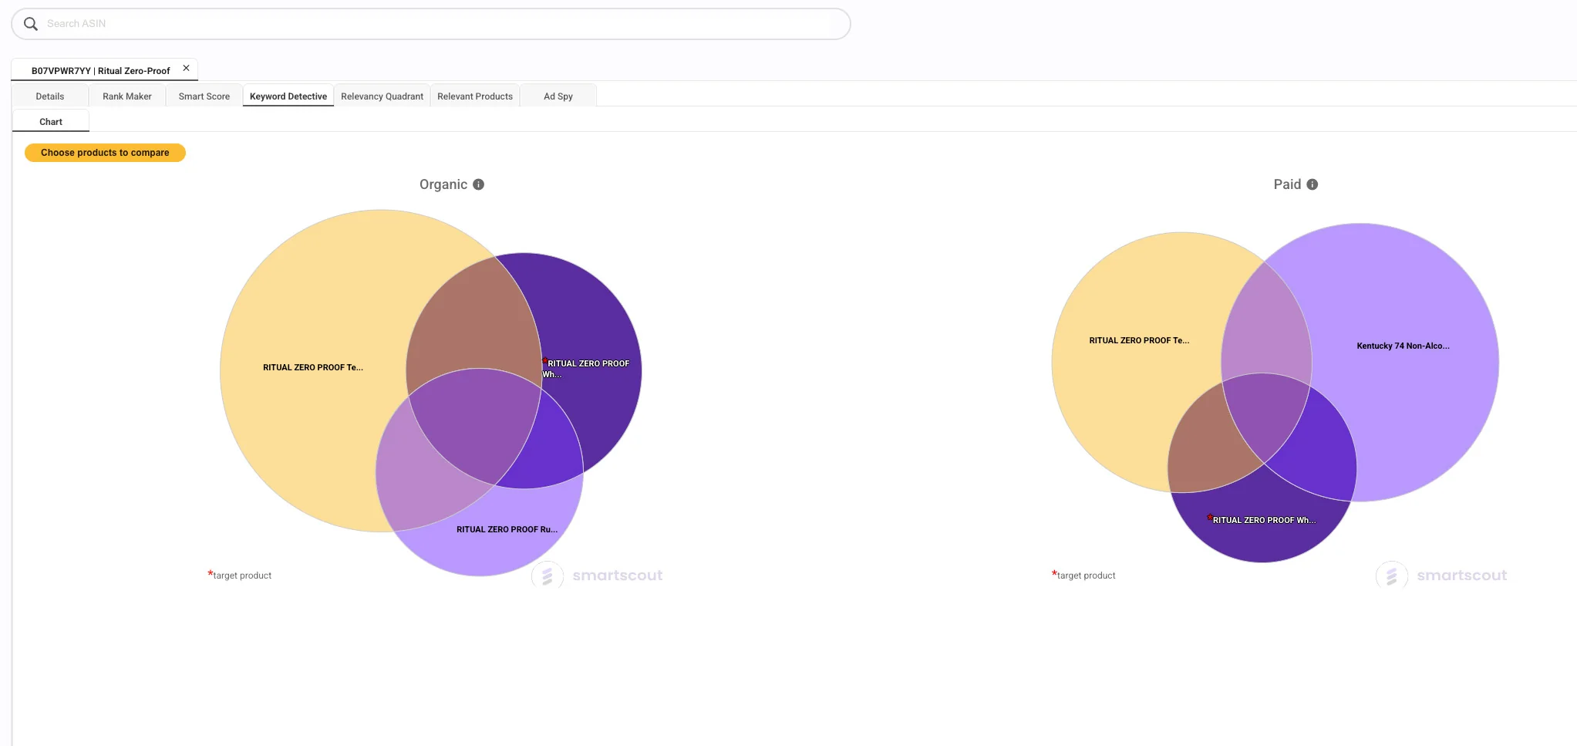The width and height of the screenshot is (1577, 746).
Task: Select the Organic RITUAL ZERO PROOF Ru... circle label
Action: (507, 529)
